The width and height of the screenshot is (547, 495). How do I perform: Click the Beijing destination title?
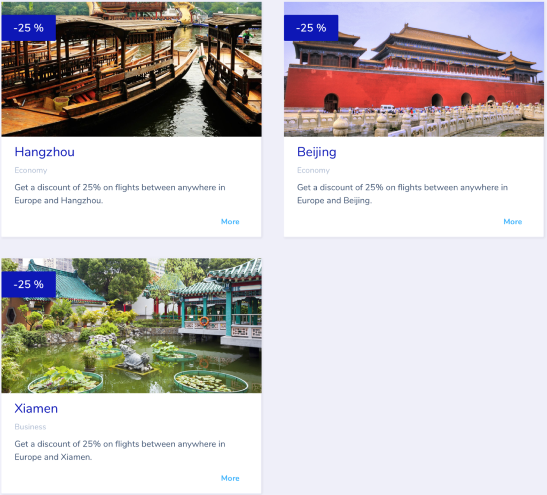pyautogui.click(x=316, y=152)
